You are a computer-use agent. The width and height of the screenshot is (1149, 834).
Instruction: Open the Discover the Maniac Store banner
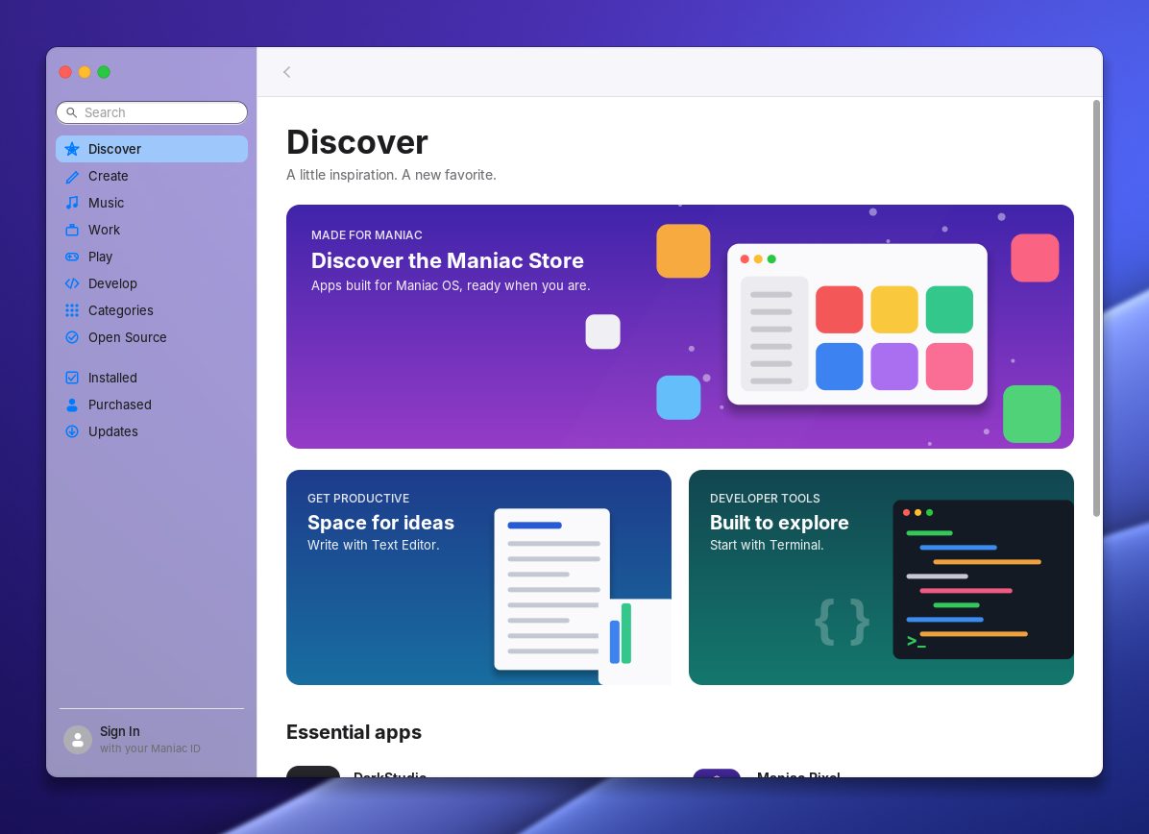tap(679, 326)
